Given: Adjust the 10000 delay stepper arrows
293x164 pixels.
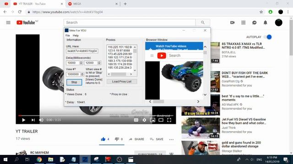Looking at the screenshot, I should pos(81,63).
